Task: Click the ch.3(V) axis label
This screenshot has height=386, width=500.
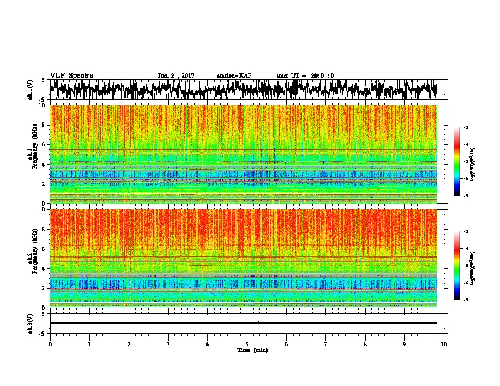Action: click(x=30, y=324)
